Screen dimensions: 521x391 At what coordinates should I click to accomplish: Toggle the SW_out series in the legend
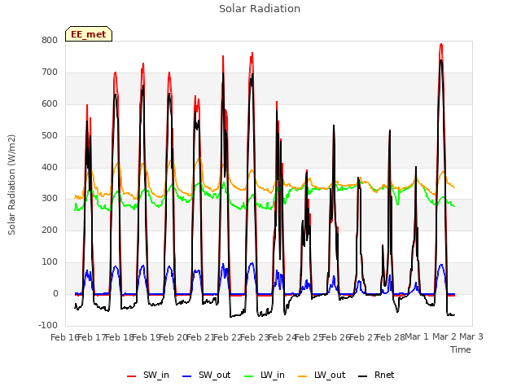point(206,375)
